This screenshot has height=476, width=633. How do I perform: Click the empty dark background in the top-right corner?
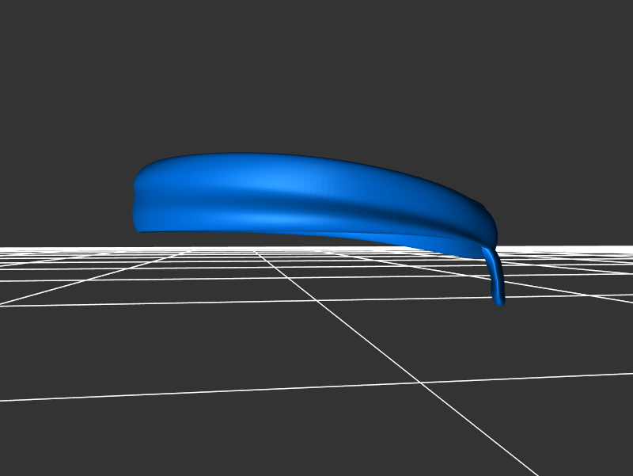pyautogui.click(x=601, y=32)
